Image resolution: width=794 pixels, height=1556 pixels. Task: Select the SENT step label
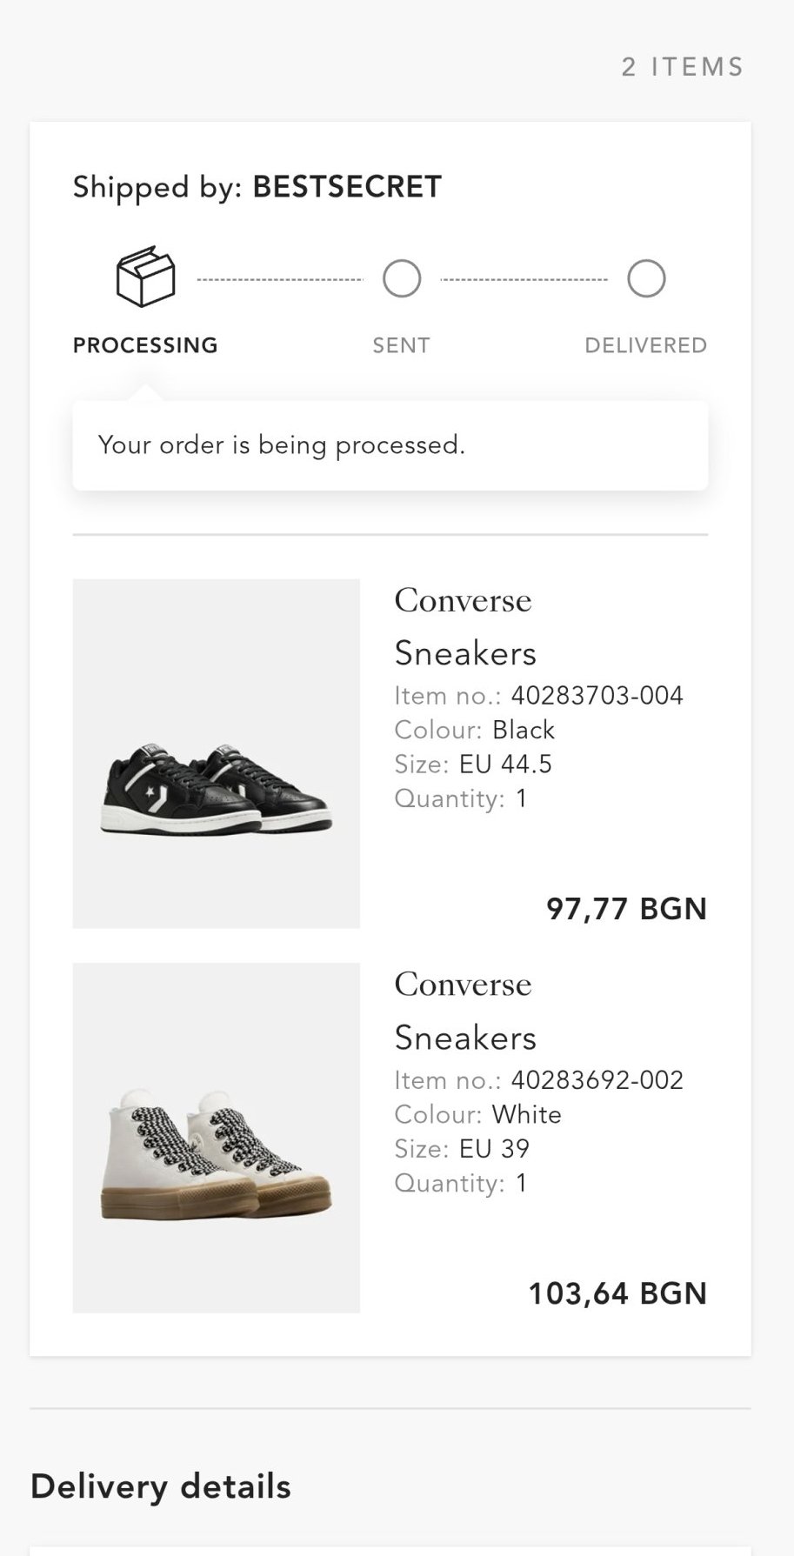tap(401, 345)
